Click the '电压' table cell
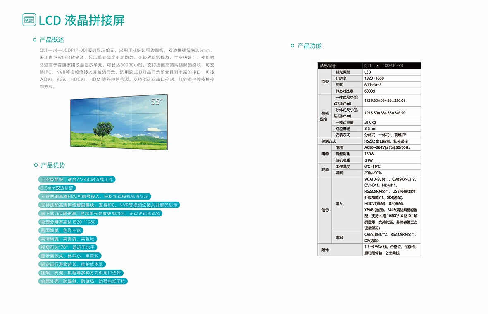This screenshot has height=314, width=488. tap(348, 147)
